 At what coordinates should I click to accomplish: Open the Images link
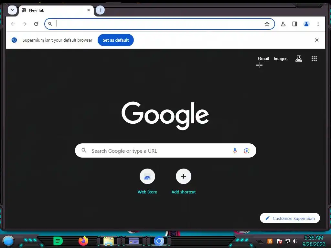point(280,59)
